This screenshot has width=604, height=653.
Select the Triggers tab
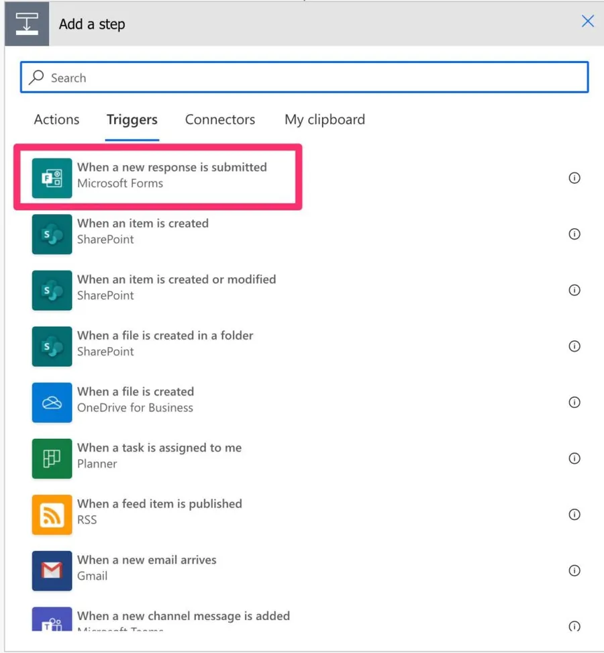coord(132,119)
